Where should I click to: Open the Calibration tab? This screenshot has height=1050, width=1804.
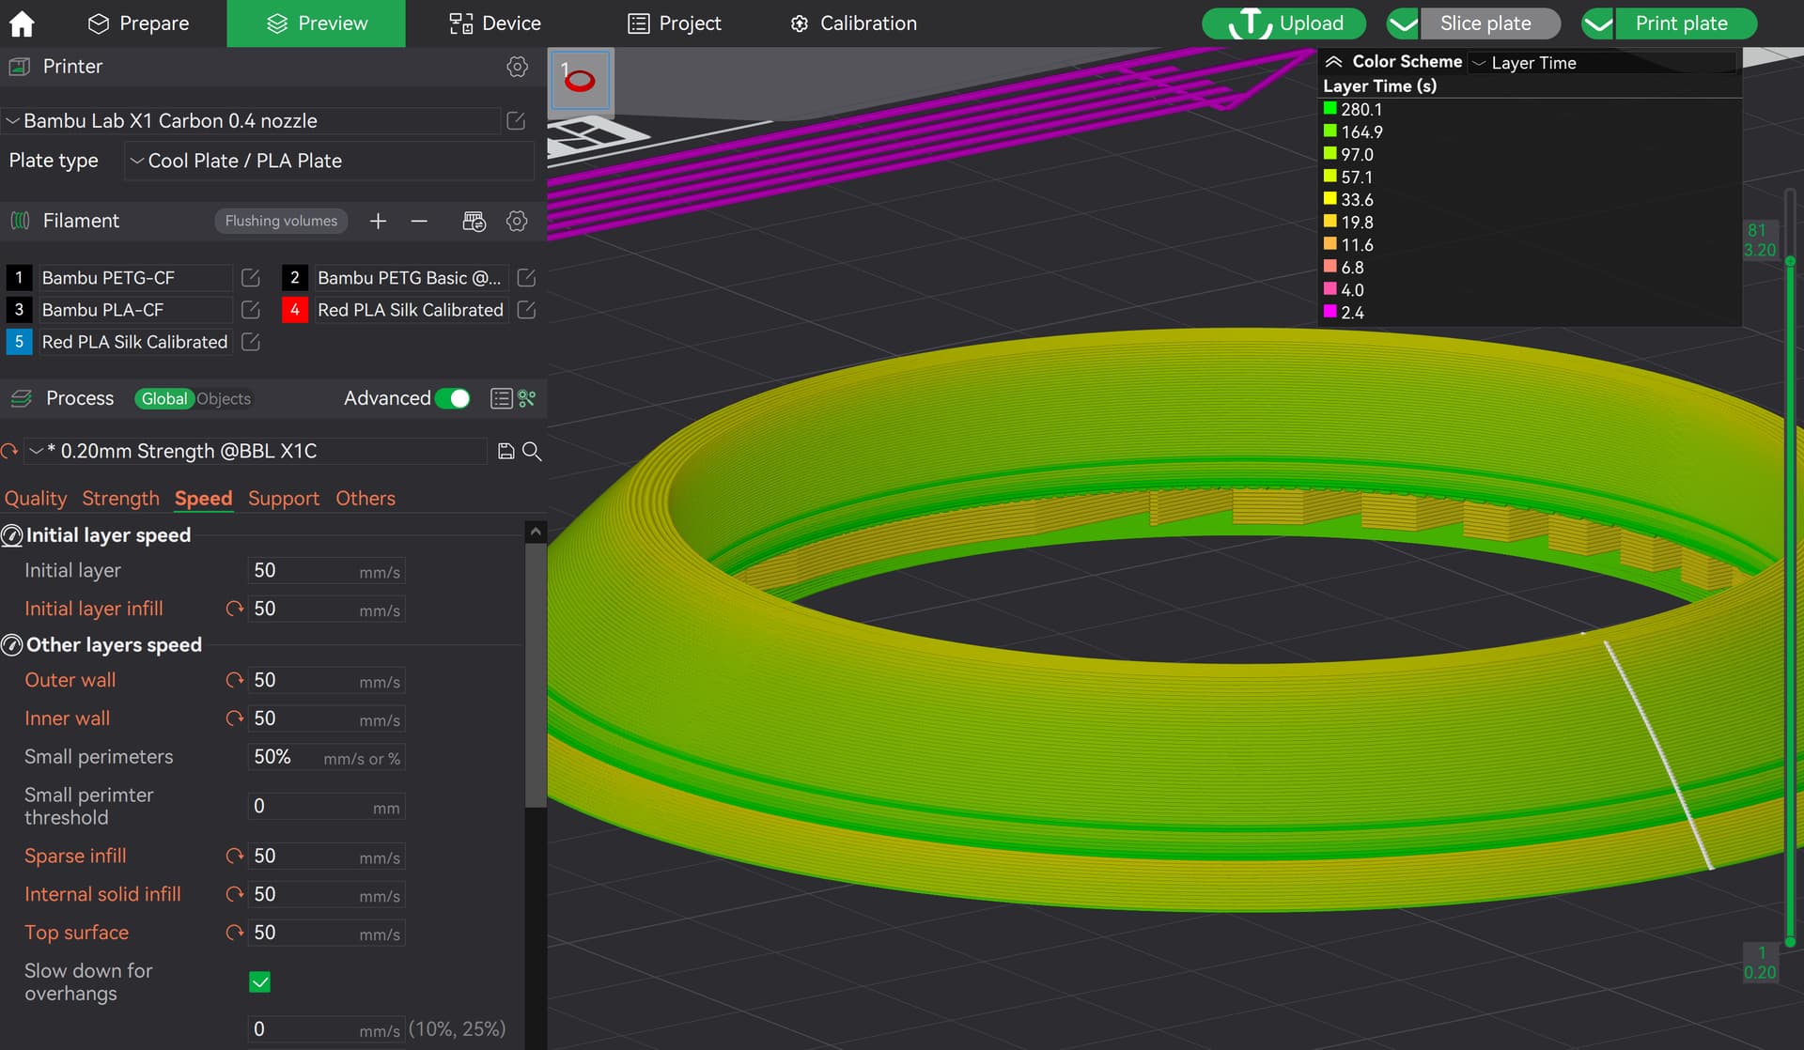[853, 23]
